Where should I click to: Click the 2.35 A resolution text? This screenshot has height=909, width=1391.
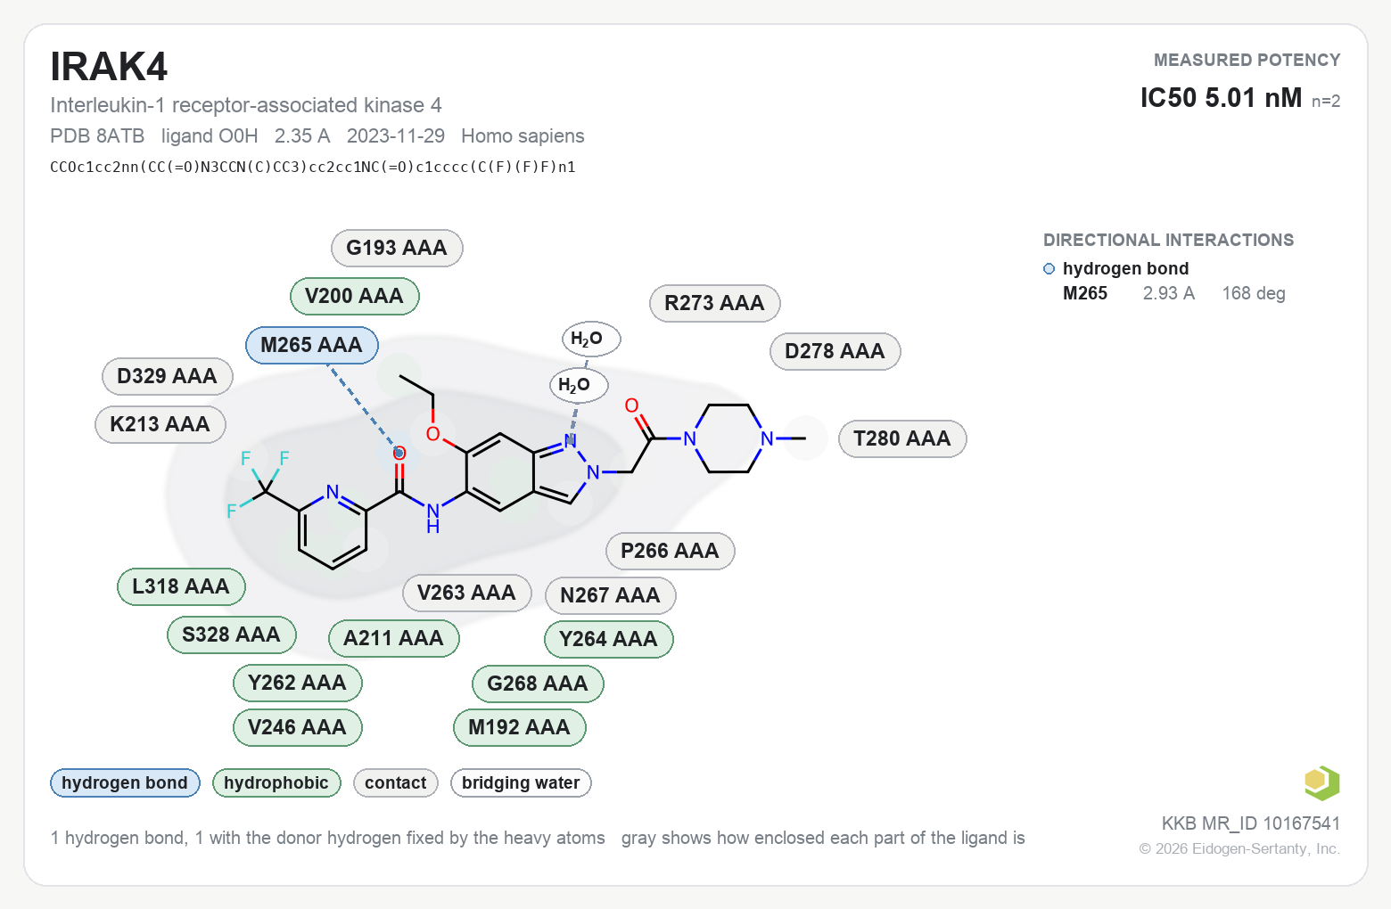302,135
